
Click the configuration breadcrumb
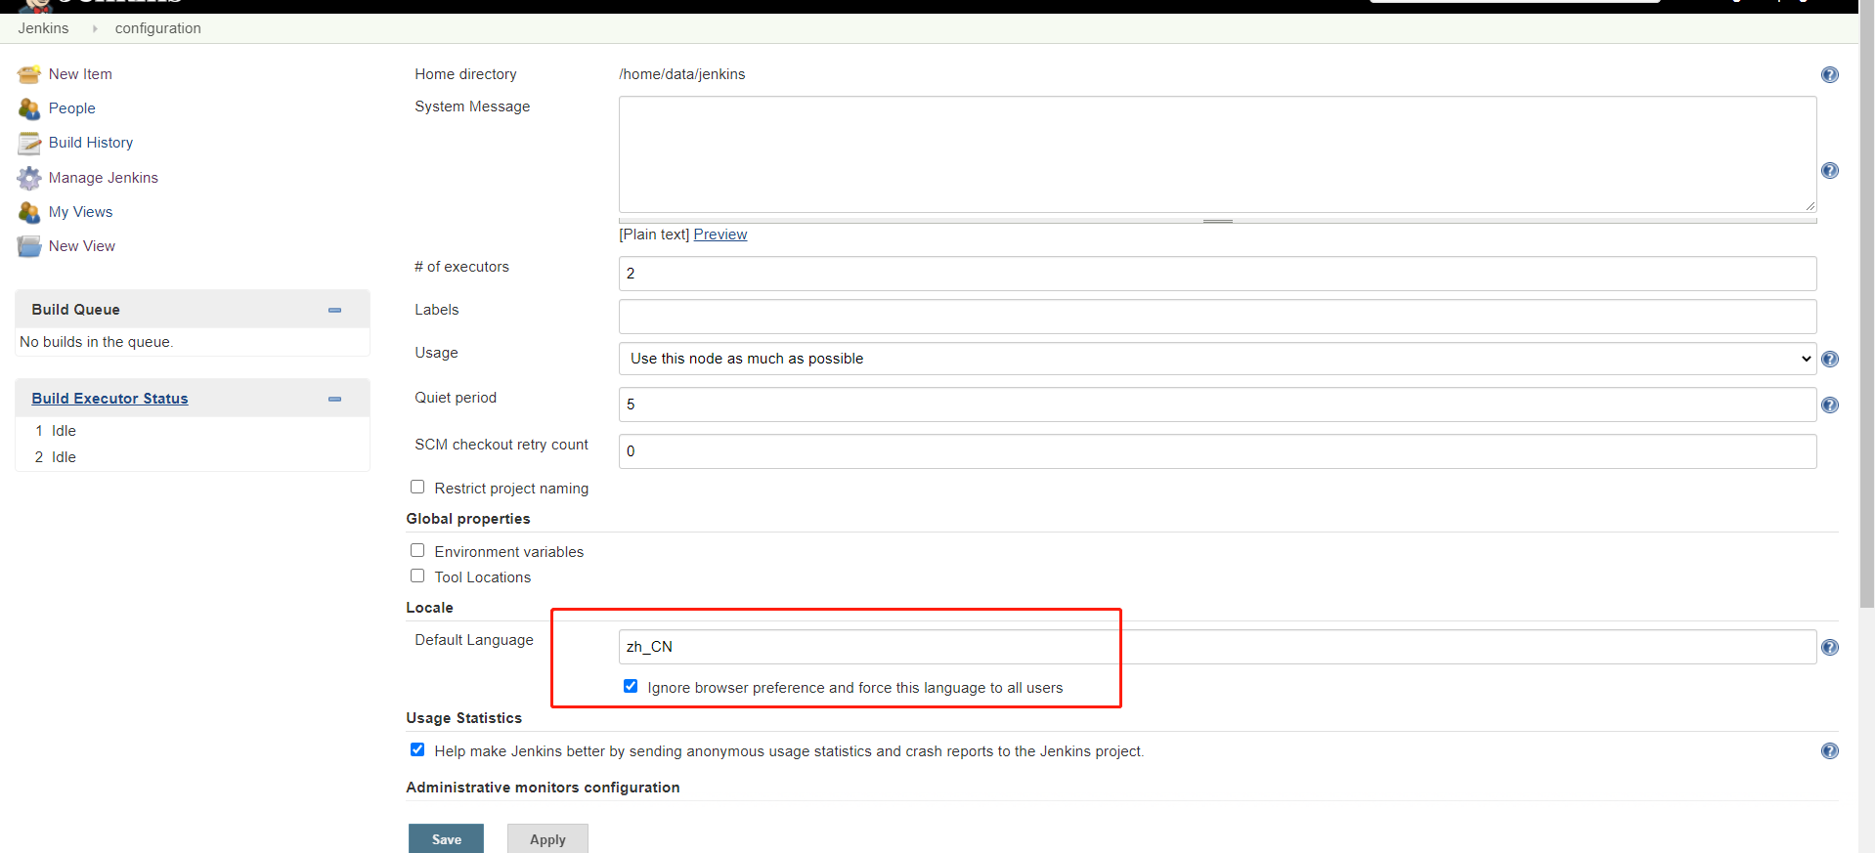click(158, 28)
